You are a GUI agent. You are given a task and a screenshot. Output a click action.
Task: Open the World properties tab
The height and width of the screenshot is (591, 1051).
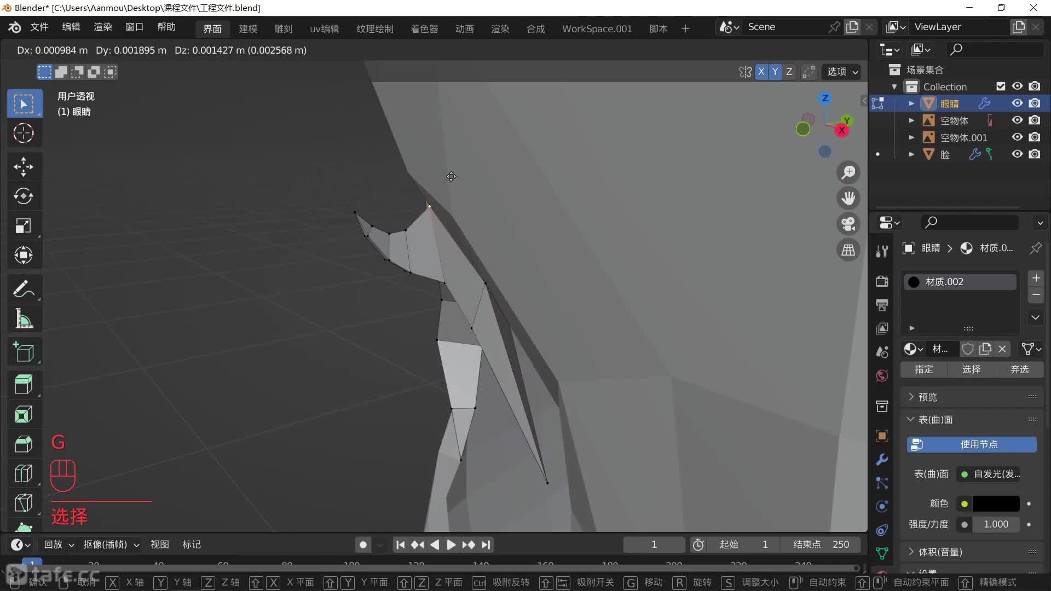(882, 375)
